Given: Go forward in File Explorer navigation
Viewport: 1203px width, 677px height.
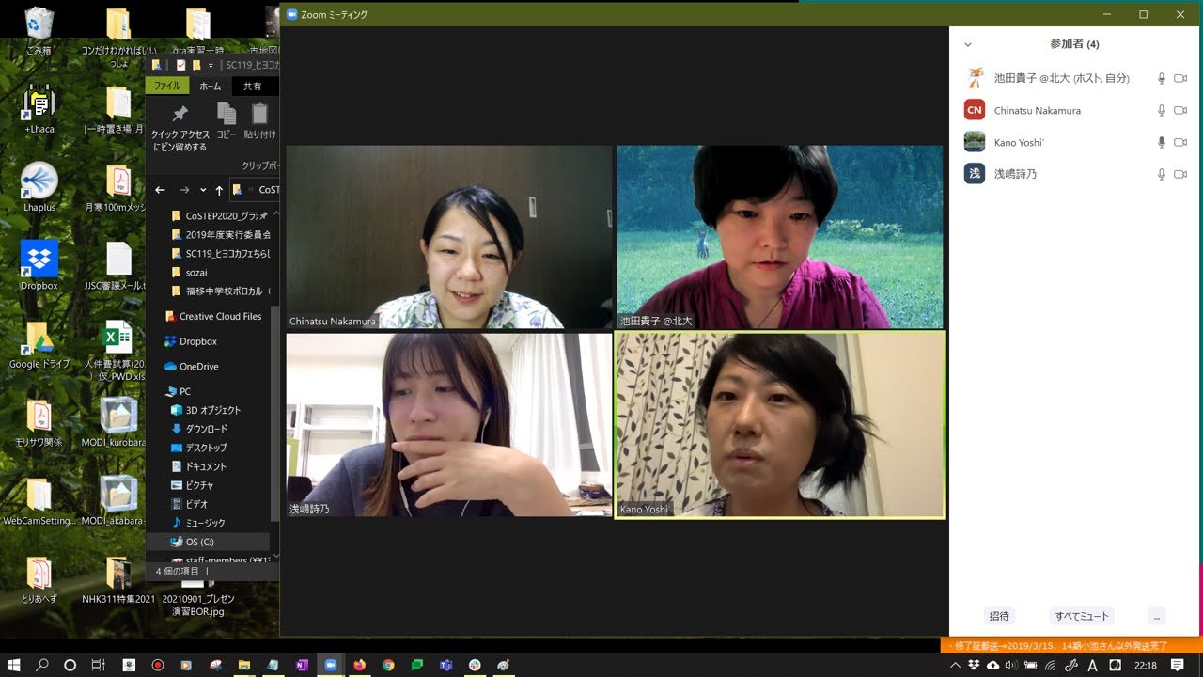Looking at the screenshot, I should [x=183, y=190].
